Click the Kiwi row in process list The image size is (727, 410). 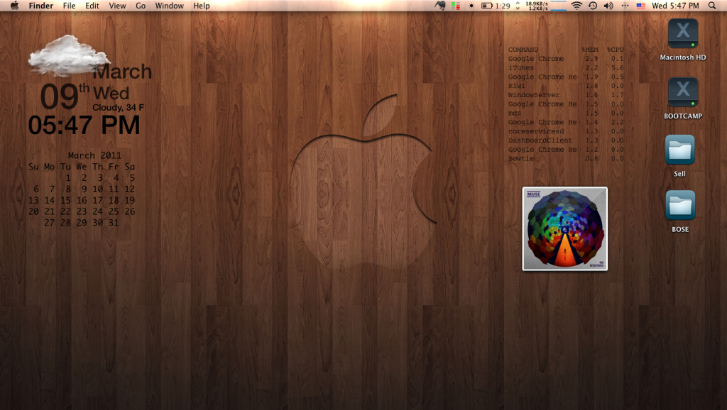point(566,86)
